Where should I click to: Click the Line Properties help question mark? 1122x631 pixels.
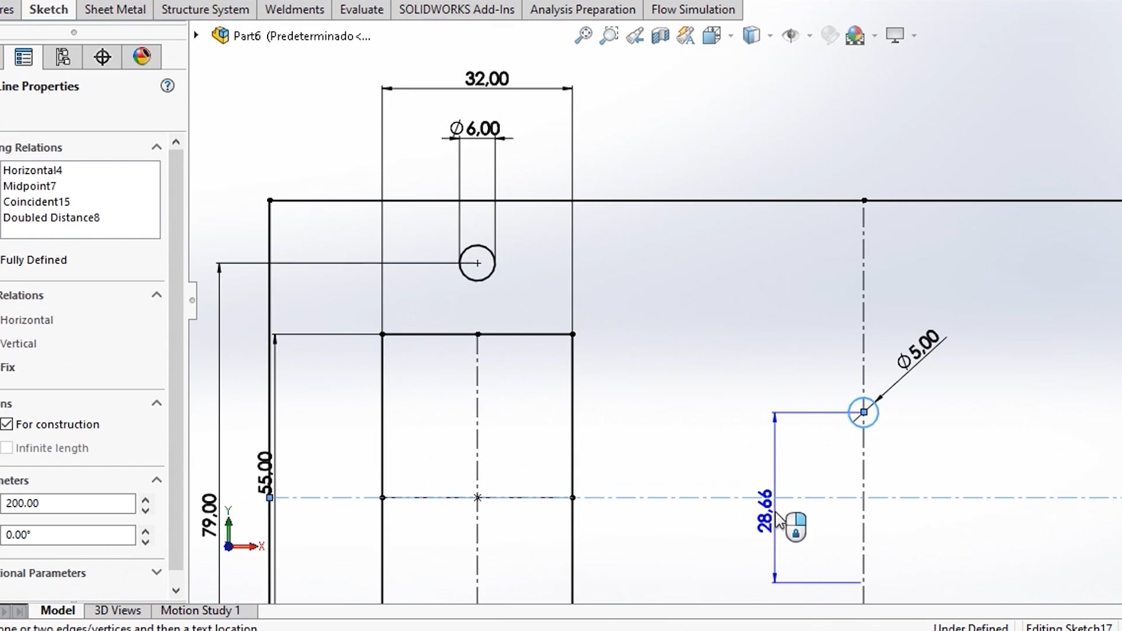pyautogui.click(x=167, y=85)
